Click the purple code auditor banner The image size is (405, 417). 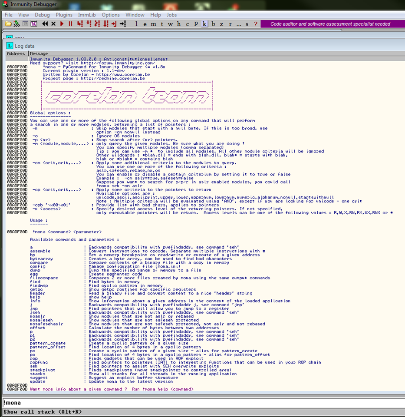click(x=330, y=24)
